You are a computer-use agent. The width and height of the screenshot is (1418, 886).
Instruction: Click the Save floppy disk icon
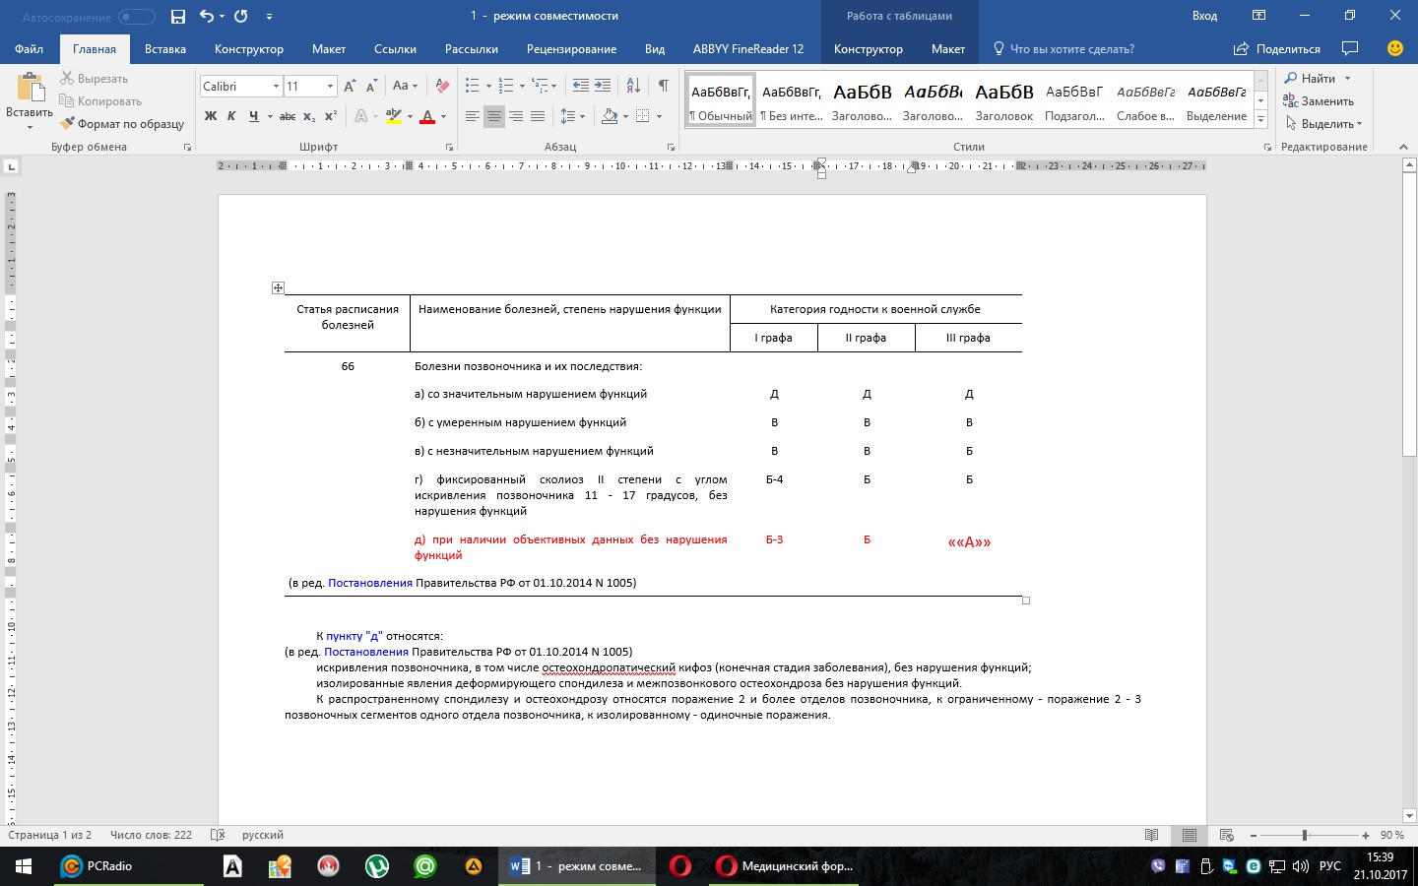[178, 17]
